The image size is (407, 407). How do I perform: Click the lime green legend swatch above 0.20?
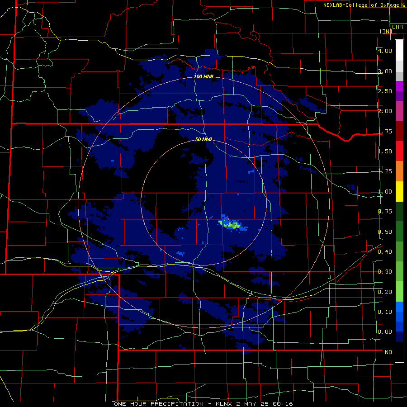[x=399, y=292]
